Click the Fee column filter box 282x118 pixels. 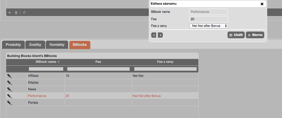coord(98,69)
